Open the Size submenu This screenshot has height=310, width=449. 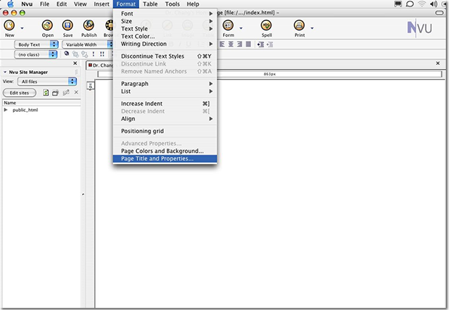point(165,21)
